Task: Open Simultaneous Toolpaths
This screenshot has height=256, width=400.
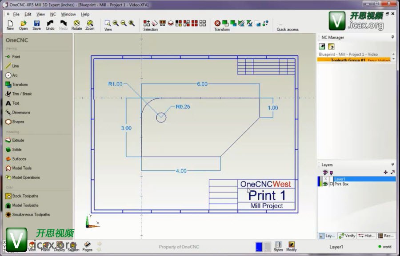Action: (x=28, y=214)
